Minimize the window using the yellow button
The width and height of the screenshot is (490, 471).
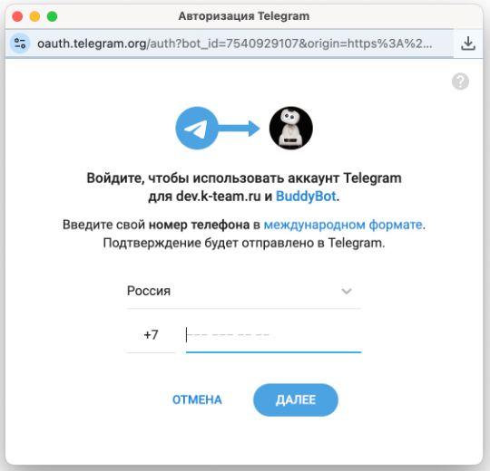tap(34, 16)
